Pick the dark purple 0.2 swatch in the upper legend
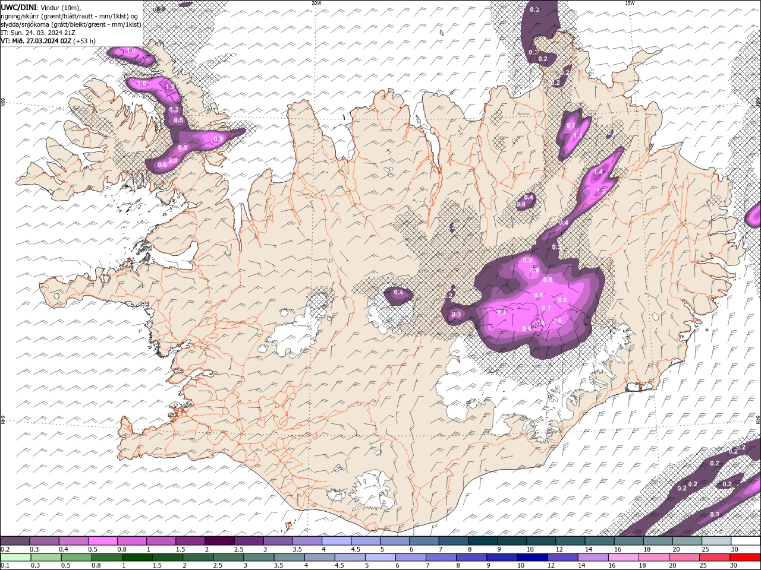The image size is (761, 570). [15, 541]
